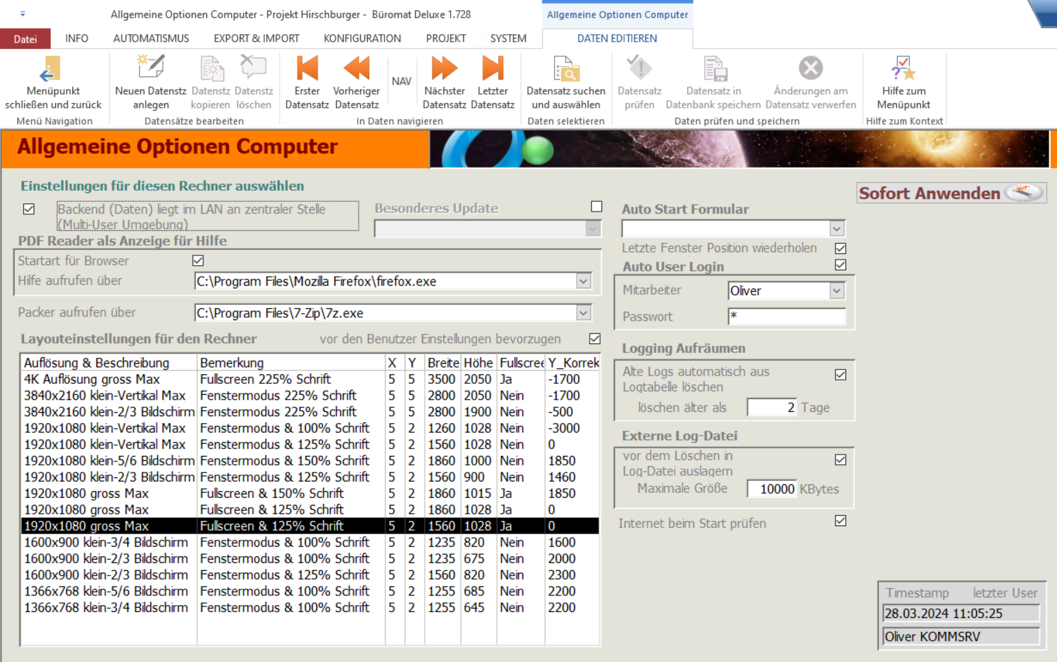This screenshot has width=1057, height=662.
Task: Open the Datei menu button
Action: tap(25, 39)
